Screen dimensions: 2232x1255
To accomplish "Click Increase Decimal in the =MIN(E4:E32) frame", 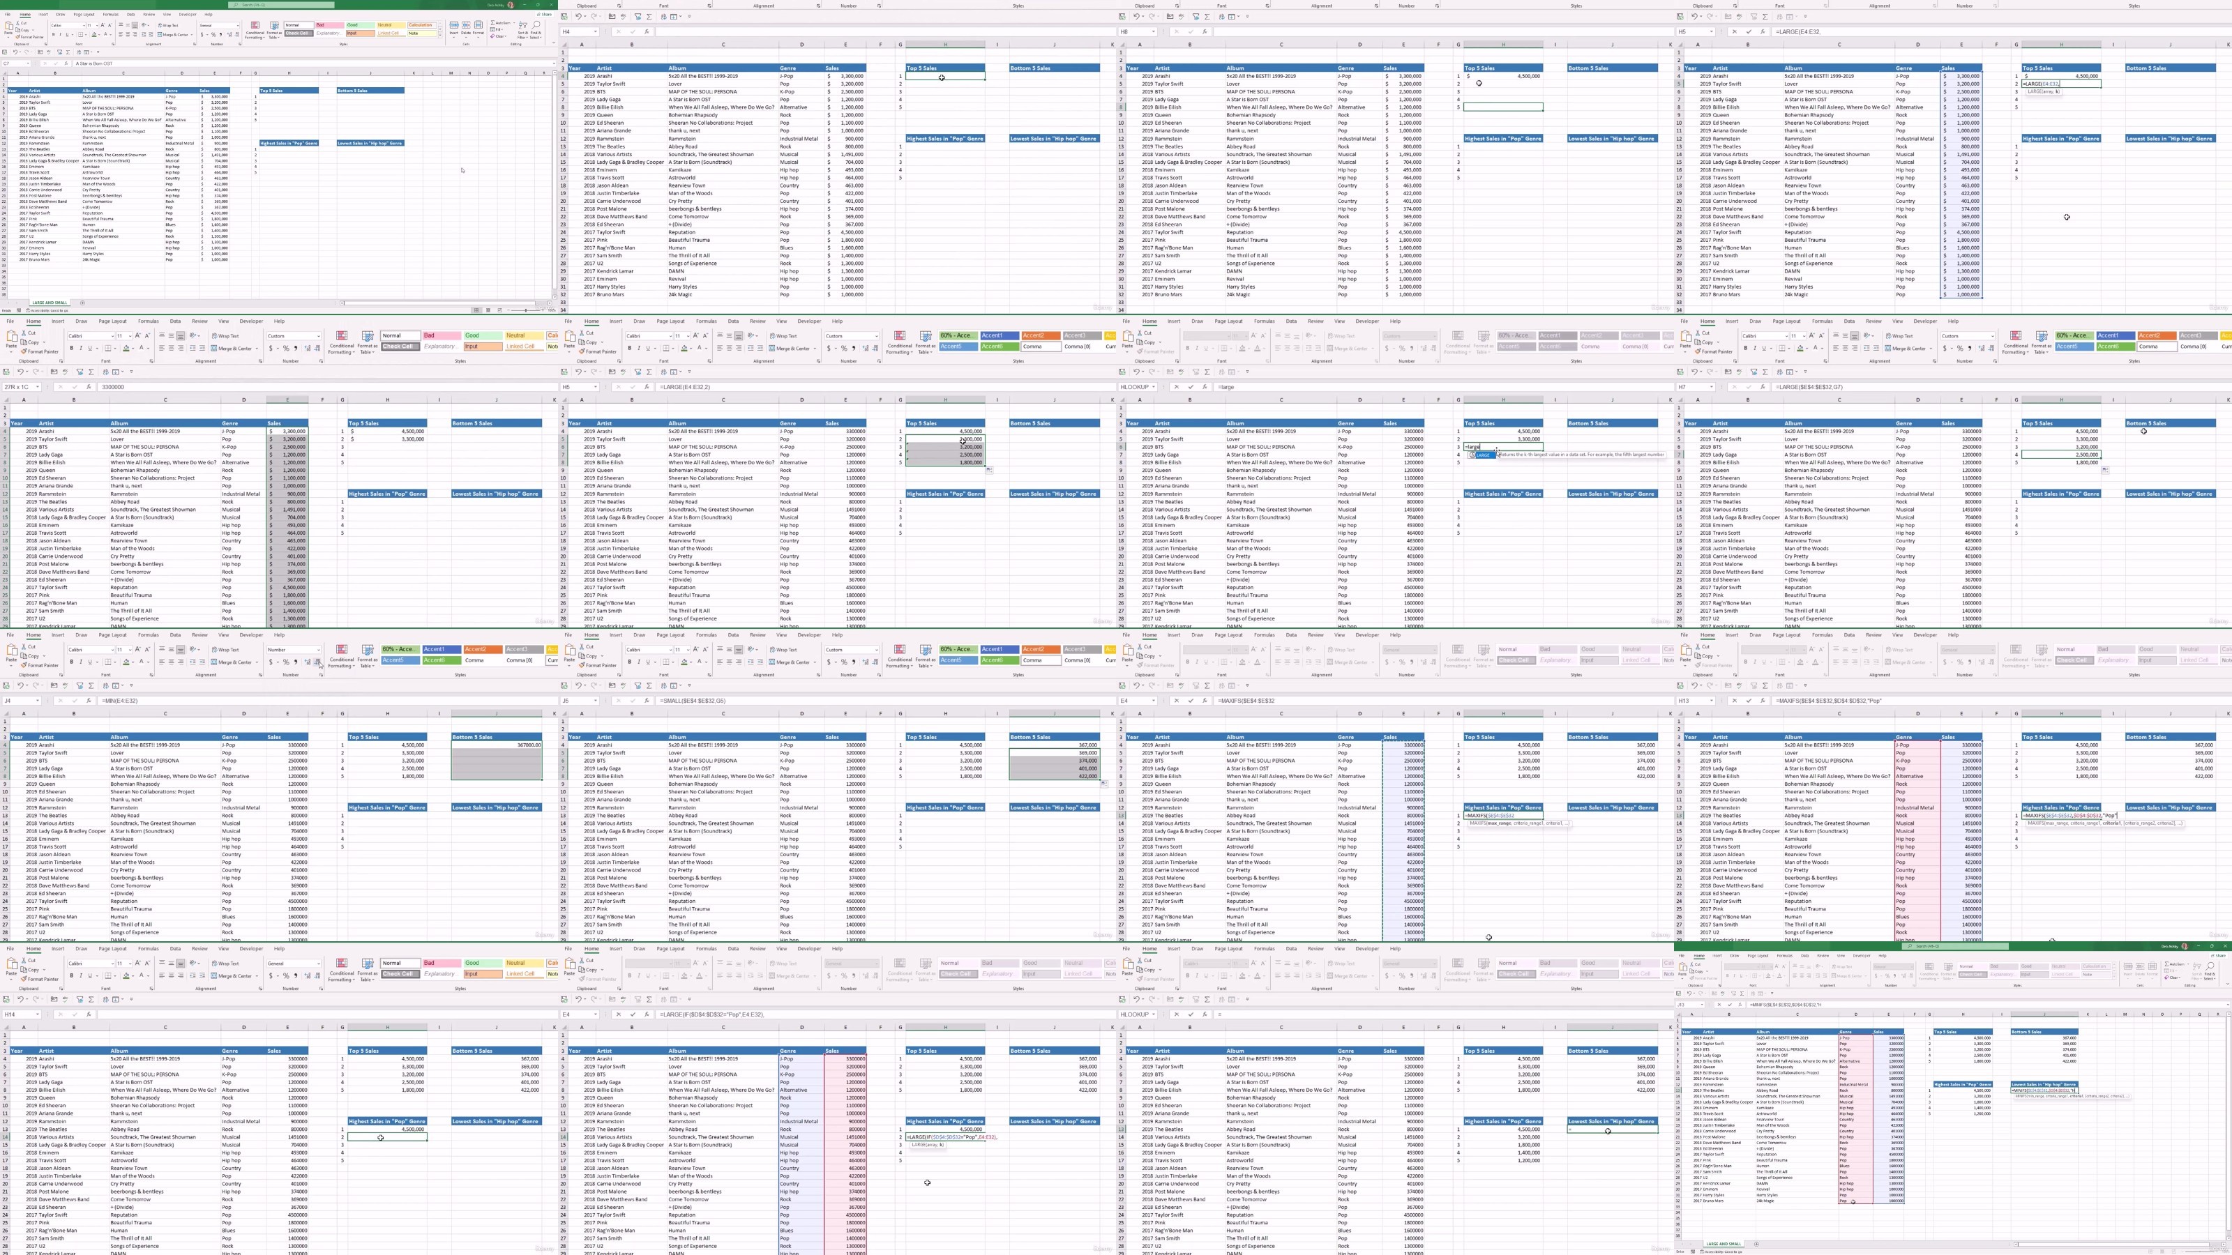I will point(308,662).
